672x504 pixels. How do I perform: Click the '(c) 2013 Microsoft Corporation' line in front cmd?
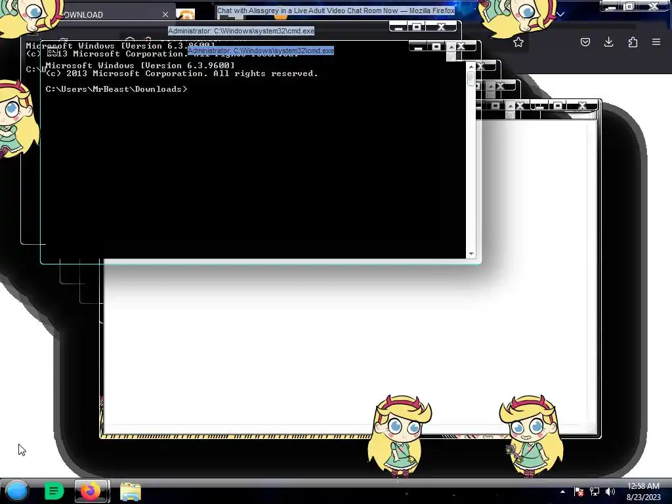pos(182,73)
